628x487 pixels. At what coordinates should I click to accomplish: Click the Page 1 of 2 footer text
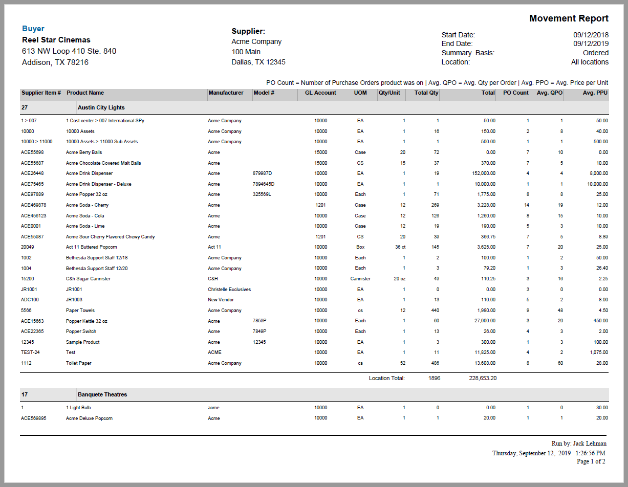(x=591, y=461)
